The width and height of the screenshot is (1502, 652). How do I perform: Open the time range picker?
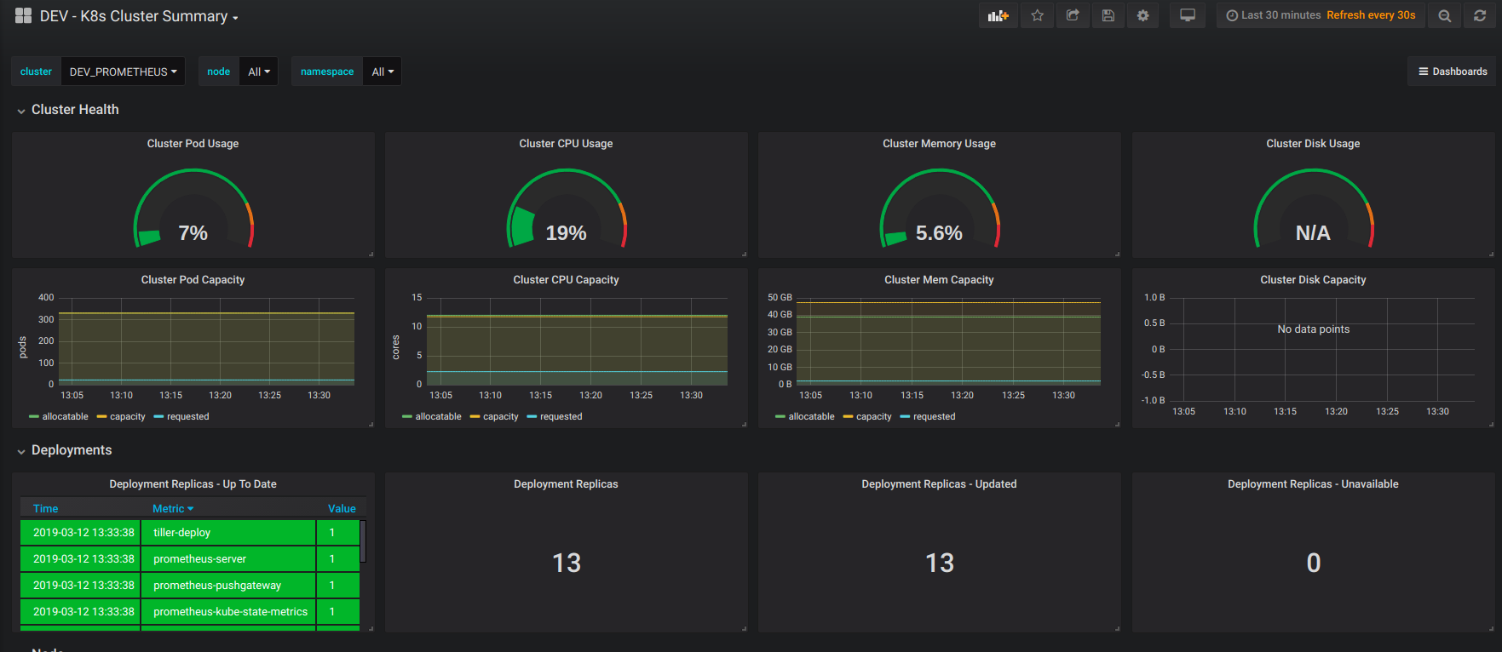(1321, 15)
